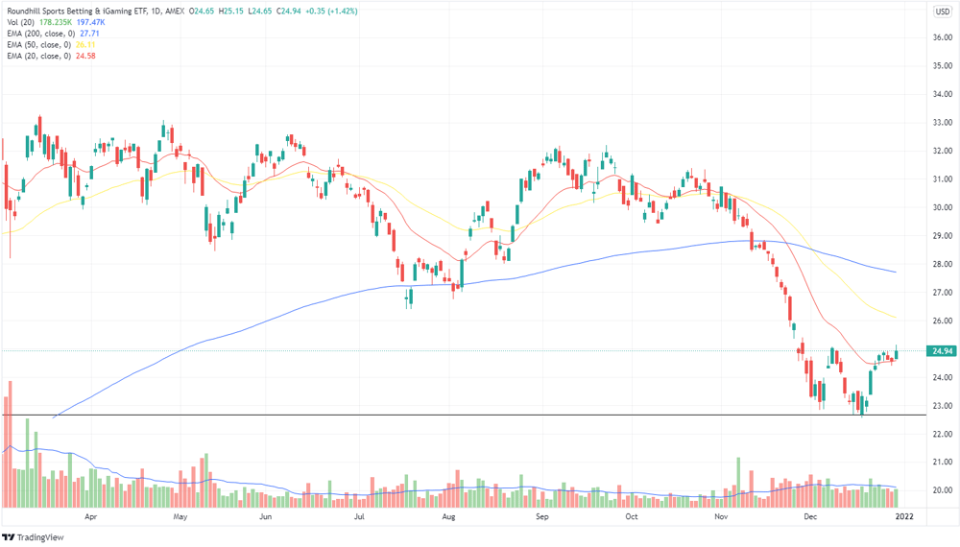Image resolution: width=960 pixels, height=547 pixels.
Task: Click the Aug label on time axis
Action: point(448,516)
